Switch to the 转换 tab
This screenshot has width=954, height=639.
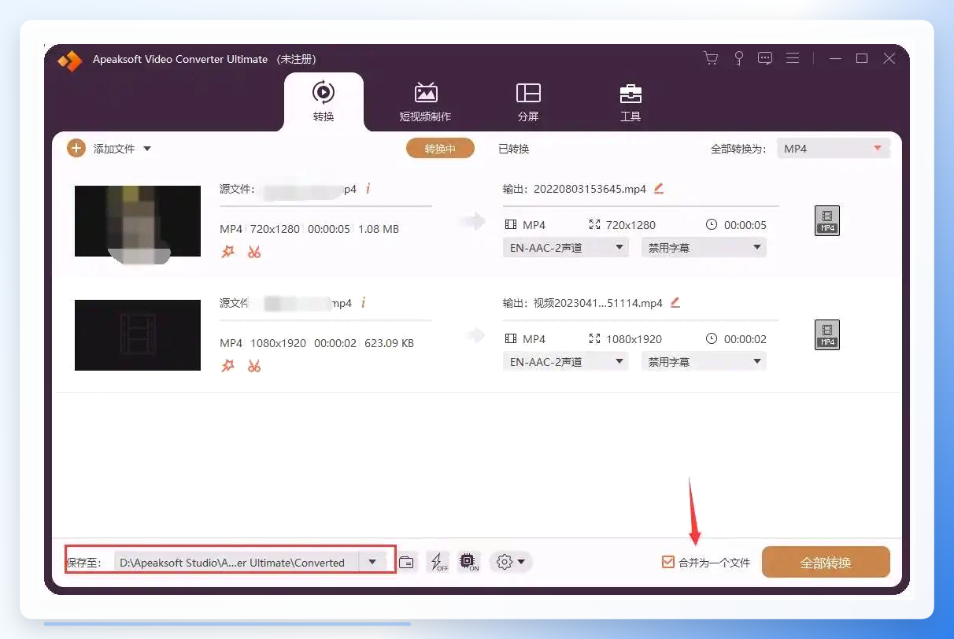click(x=324, y=102)
